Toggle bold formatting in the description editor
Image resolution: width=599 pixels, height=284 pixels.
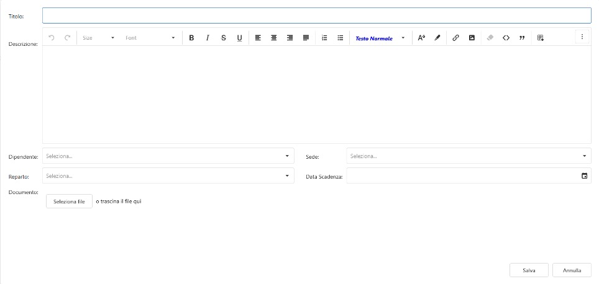pyautogui.click(x=191, y=38)
